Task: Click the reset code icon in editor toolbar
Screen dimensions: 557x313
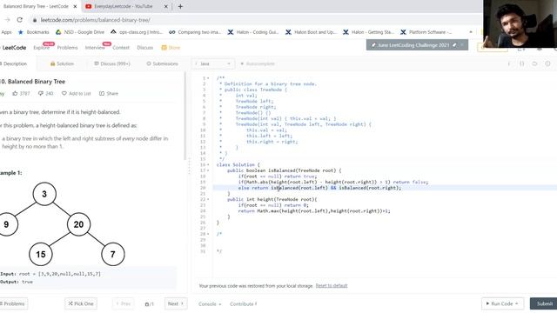Action: (534, 63)
